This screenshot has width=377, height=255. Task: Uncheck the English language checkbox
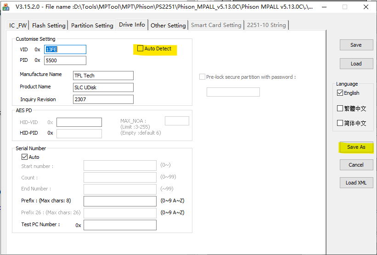[340, 93]
